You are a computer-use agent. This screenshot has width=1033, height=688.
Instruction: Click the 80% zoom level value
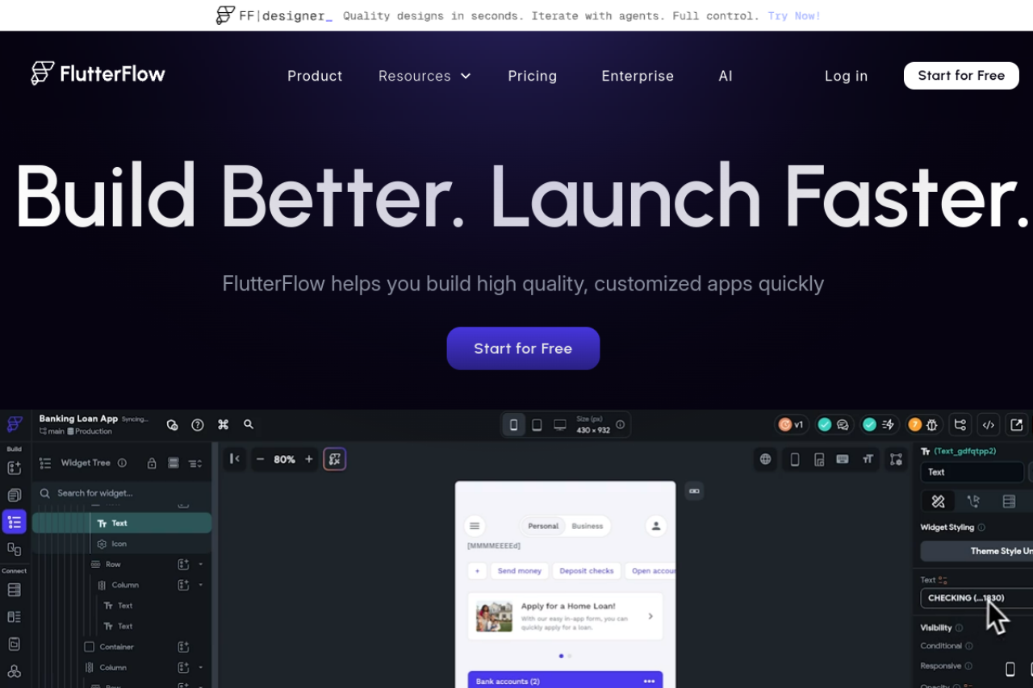284,459
